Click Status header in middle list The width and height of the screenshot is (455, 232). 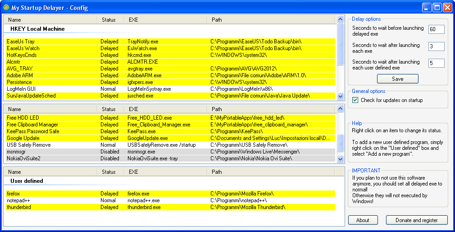110,109
